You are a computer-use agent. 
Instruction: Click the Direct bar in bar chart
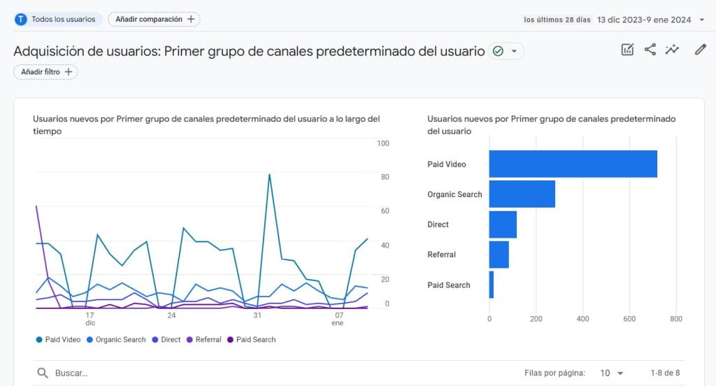503,224
